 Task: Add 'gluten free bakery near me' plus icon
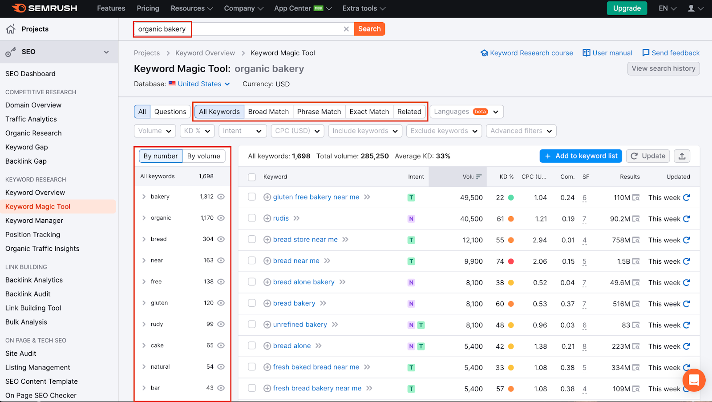point(267,197)
